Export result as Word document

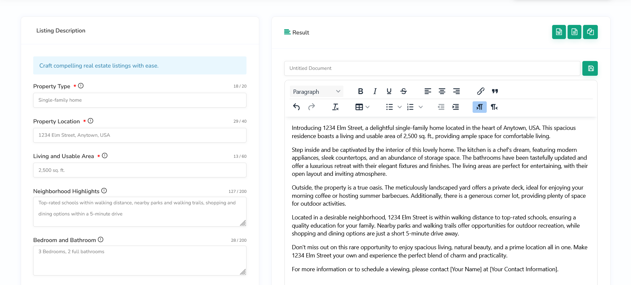(559, 32)
